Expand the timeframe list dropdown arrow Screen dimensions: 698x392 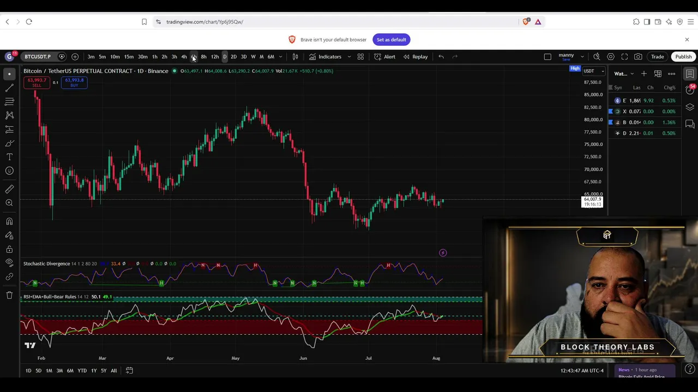pyautogui.click(x=281, y=57)
